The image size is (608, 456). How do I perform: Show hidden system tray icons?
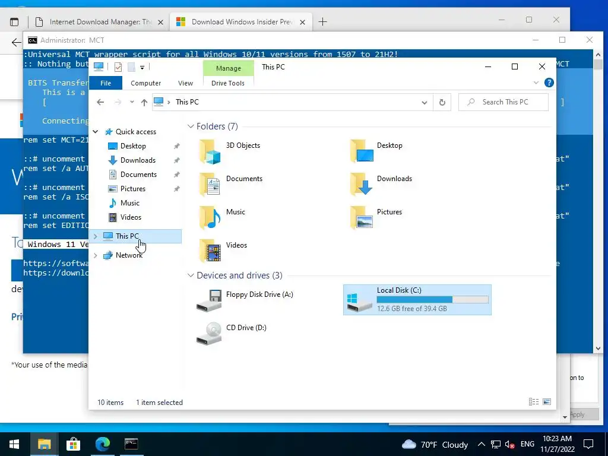(x=481, y=444)
